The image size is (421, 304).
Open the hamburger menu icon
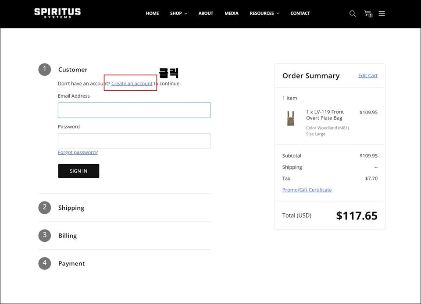[x=382, y=14]
